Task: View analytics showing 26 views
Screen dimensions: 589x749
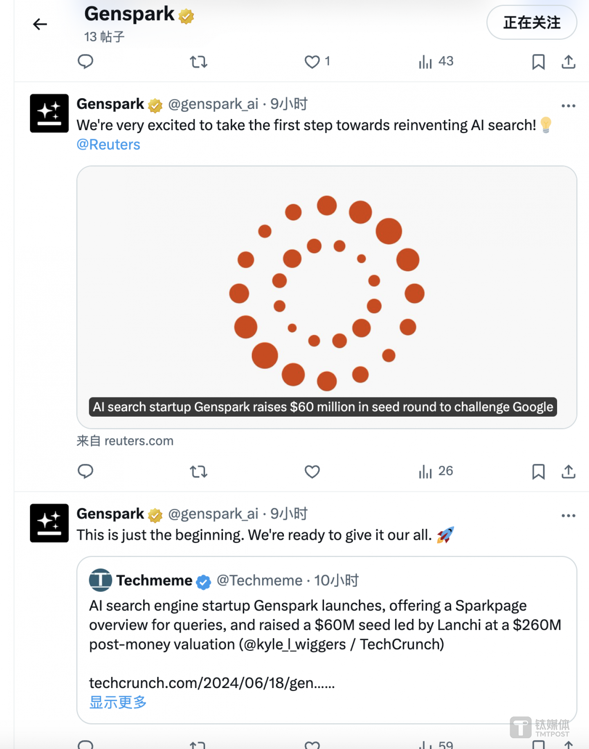Action: point(436,472)
